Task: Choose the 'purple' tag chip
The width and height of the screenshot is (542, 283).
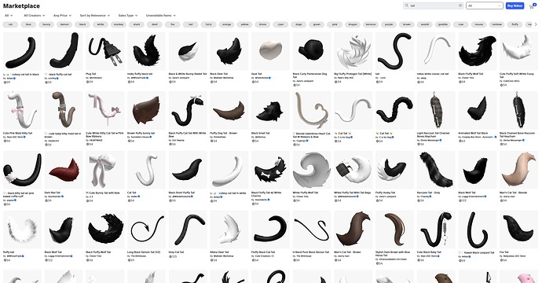Action: point(389,24)
